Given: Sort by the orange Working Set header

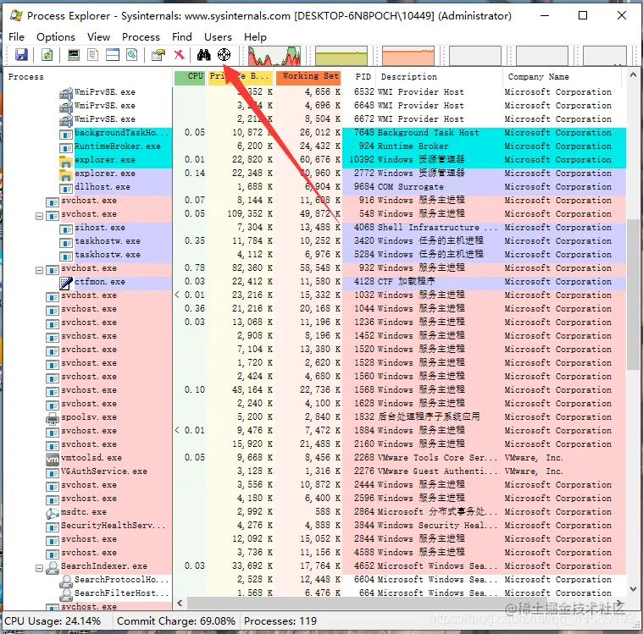Looking at the screenshot, I should [308, 77].
